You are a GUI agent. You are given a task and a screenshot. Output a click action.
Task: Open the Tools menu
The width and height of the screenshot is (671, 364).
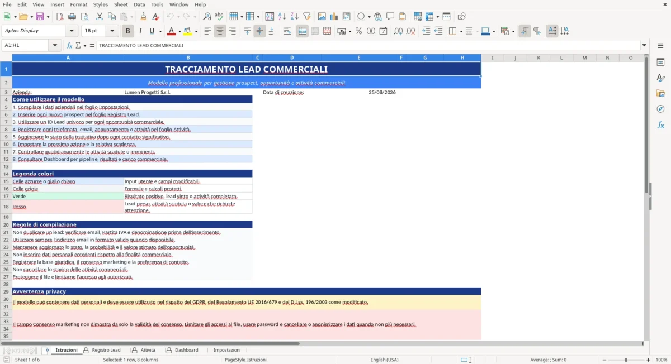[157, 4]
